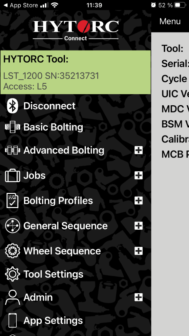Expand the General Sequence submenu
This screenshot has width=189, height=336.
(x=139, y=226)
